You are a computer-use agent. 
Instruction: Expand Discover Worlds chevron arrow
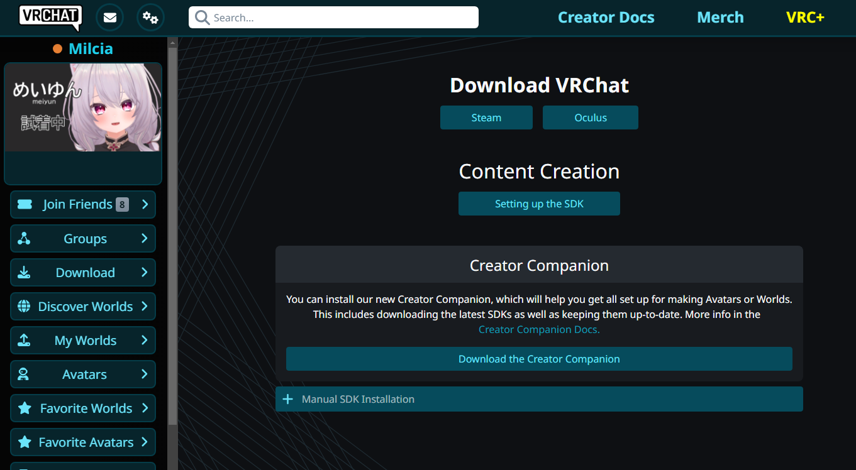145,306
